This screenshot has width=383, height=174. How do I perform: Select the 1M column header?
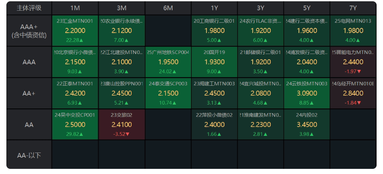tap(75, 8)
